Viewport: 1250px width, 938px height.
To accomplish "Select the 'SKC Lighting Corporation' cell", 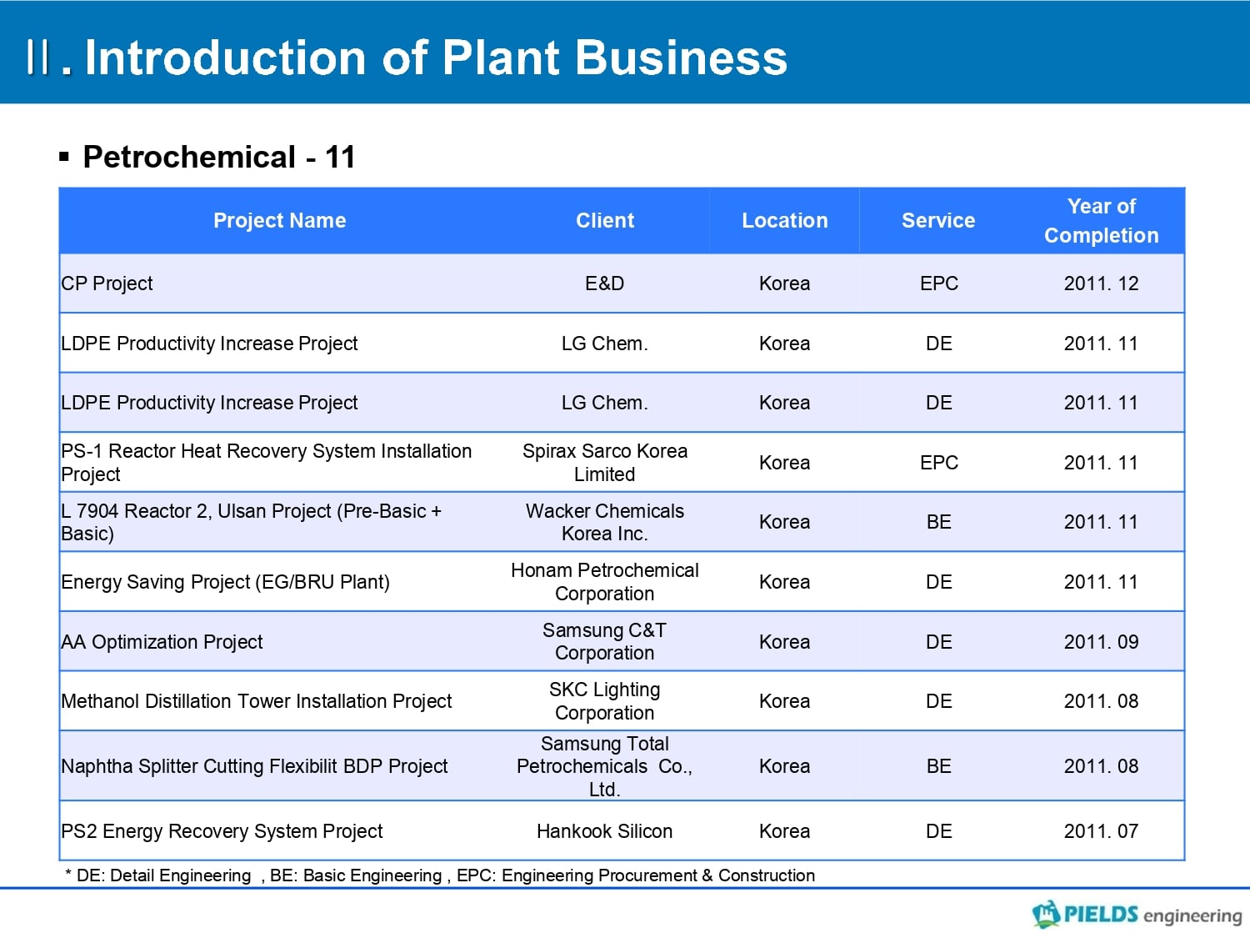I will (x=605, y=701).
